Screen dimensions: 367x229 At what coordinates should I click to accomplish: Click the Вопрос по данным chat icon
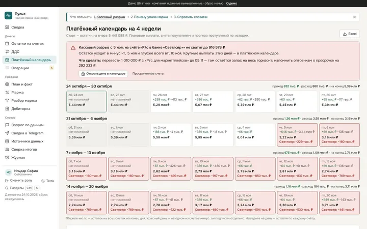[7, 125]
